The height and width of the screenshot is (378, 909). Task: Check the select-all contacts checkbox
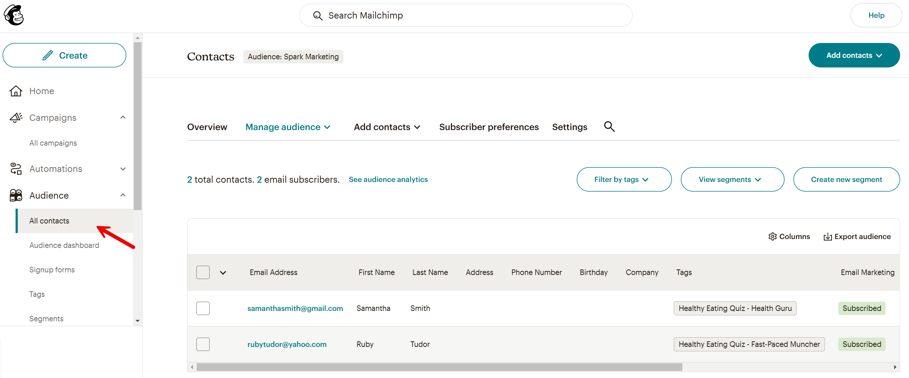click(203, 272)
